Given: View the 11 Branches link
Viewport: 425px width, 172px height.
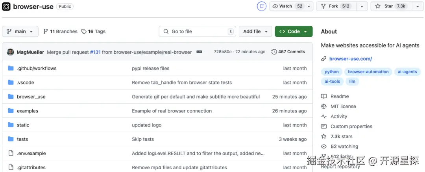Looking at the screenshot, I should [60, 32].
